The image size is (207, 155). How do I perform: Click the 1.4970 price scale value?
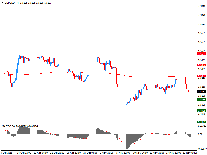[x=202, y=114]
